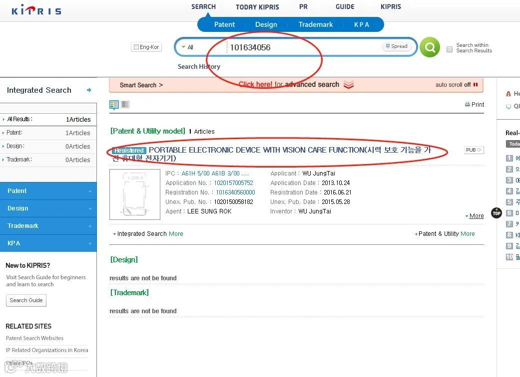Screen dimensions: 520x377
Task: Select the Patent search tab
Action: tap(224, 24)
